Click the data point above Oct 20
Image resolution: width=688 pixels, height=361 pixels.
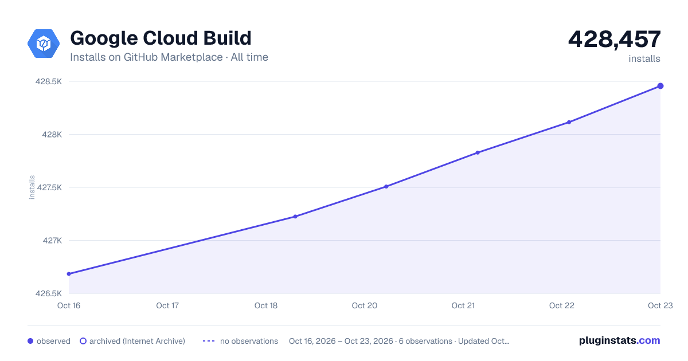coord(386,186)
